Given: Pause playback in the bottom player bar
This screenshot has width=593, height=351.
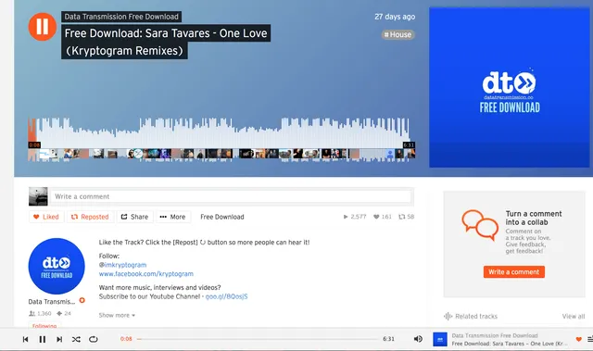Looking at the screenshot, I should [43, 339].
